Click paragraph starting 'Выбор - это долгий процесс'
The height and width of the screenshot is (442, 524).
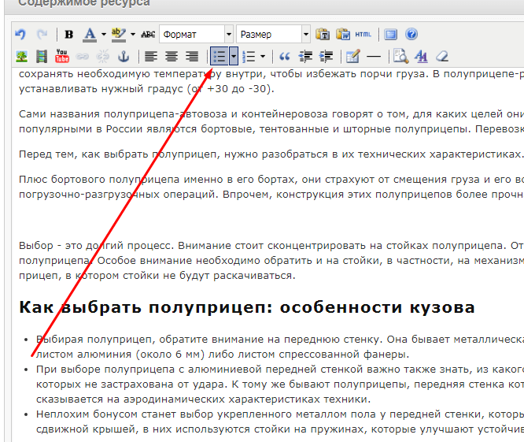point(271,260)
